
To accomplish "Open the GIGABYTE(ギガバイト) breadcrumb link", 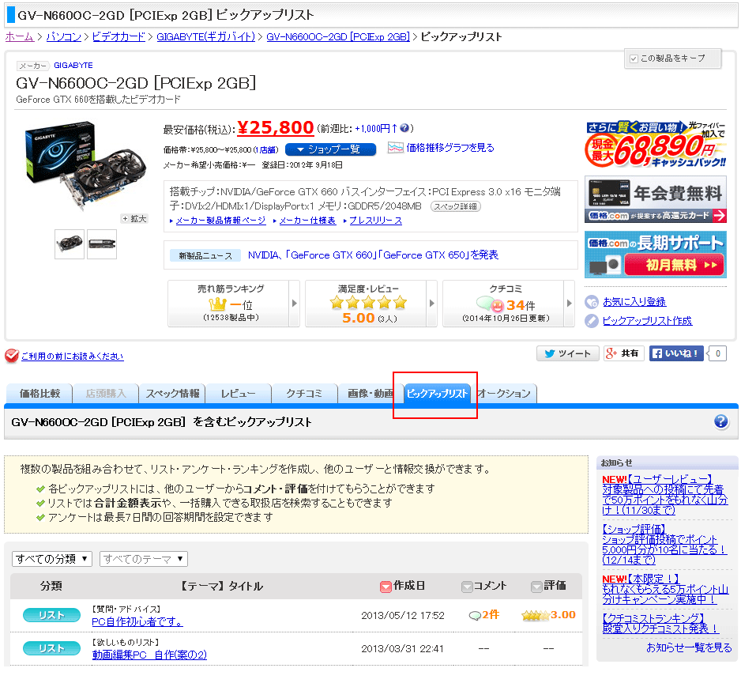I will [x=206, y=37].
